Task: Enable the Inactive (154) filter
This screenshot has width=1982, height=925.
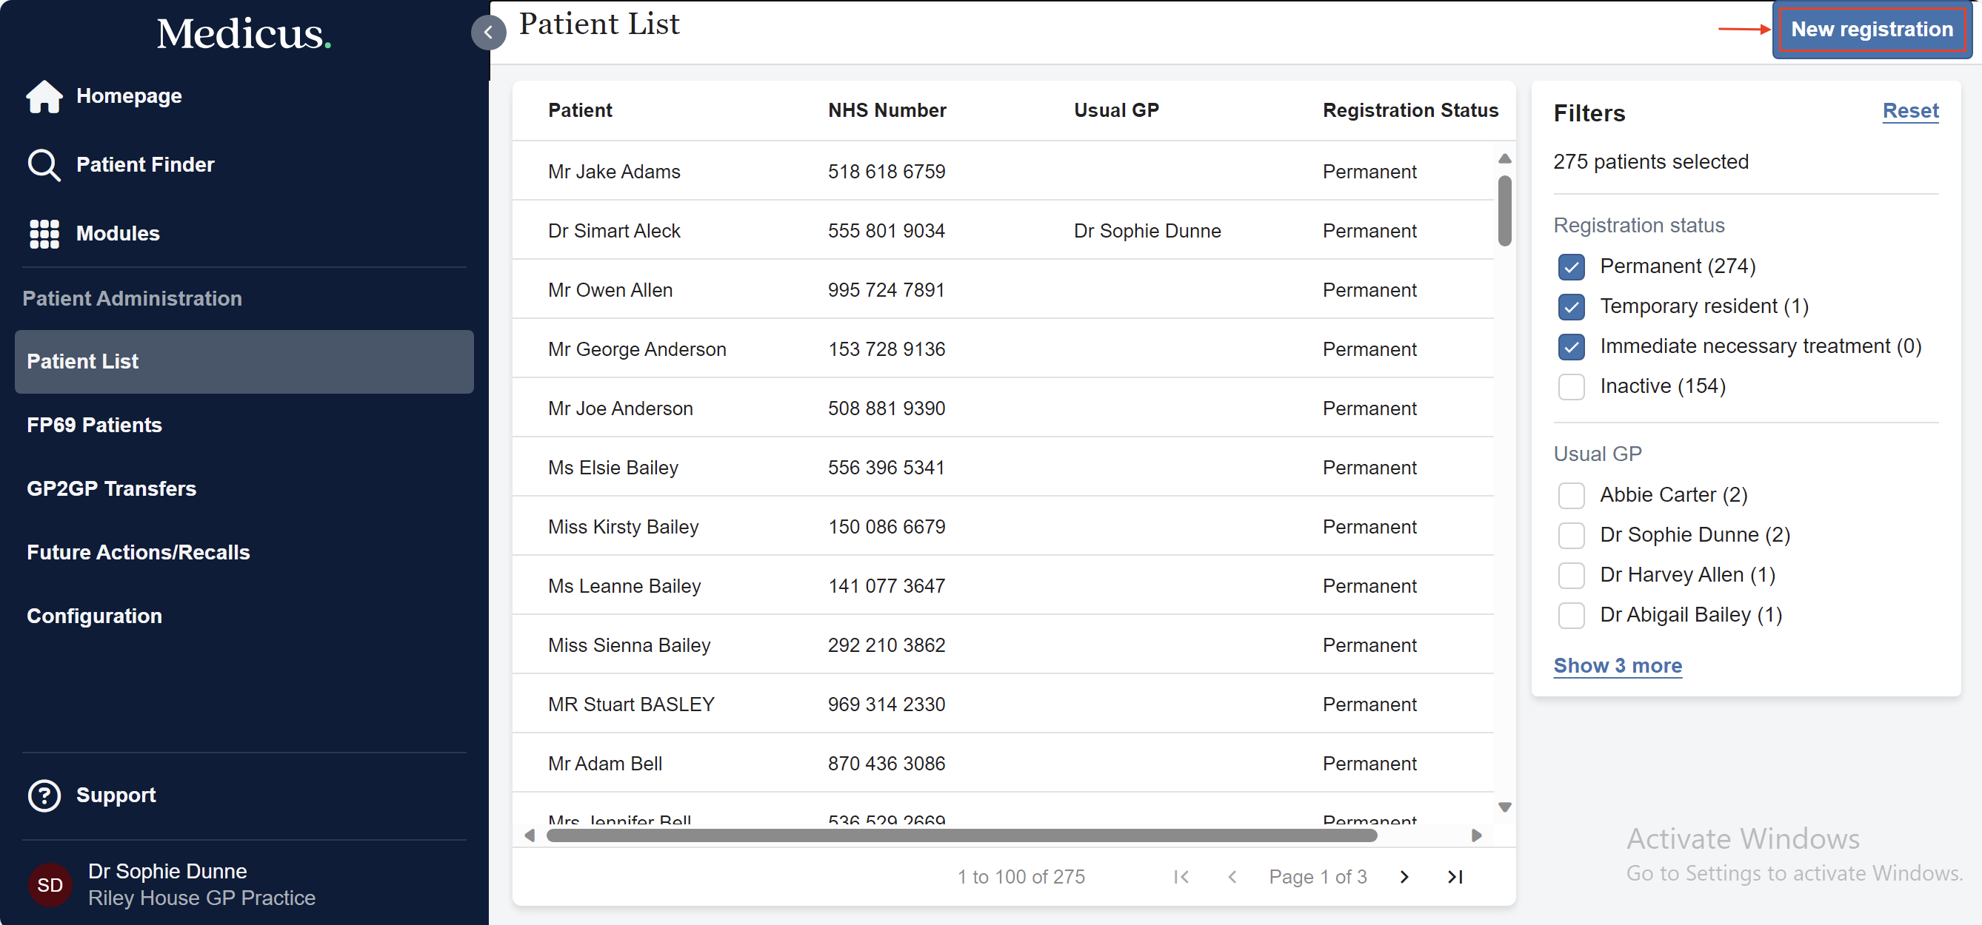Action: pos(1572,387)
